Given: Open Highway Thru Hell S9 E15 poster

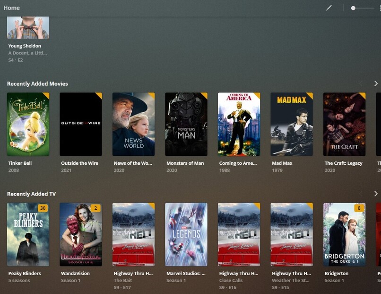Looking at the screenshot, I should [292, 234].
